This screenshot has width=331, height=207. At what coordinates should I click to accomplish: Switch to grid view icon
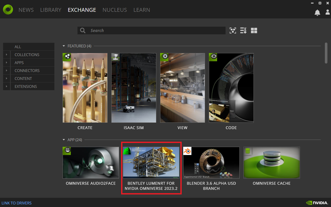pyautogui.click(x=254, y=30)
